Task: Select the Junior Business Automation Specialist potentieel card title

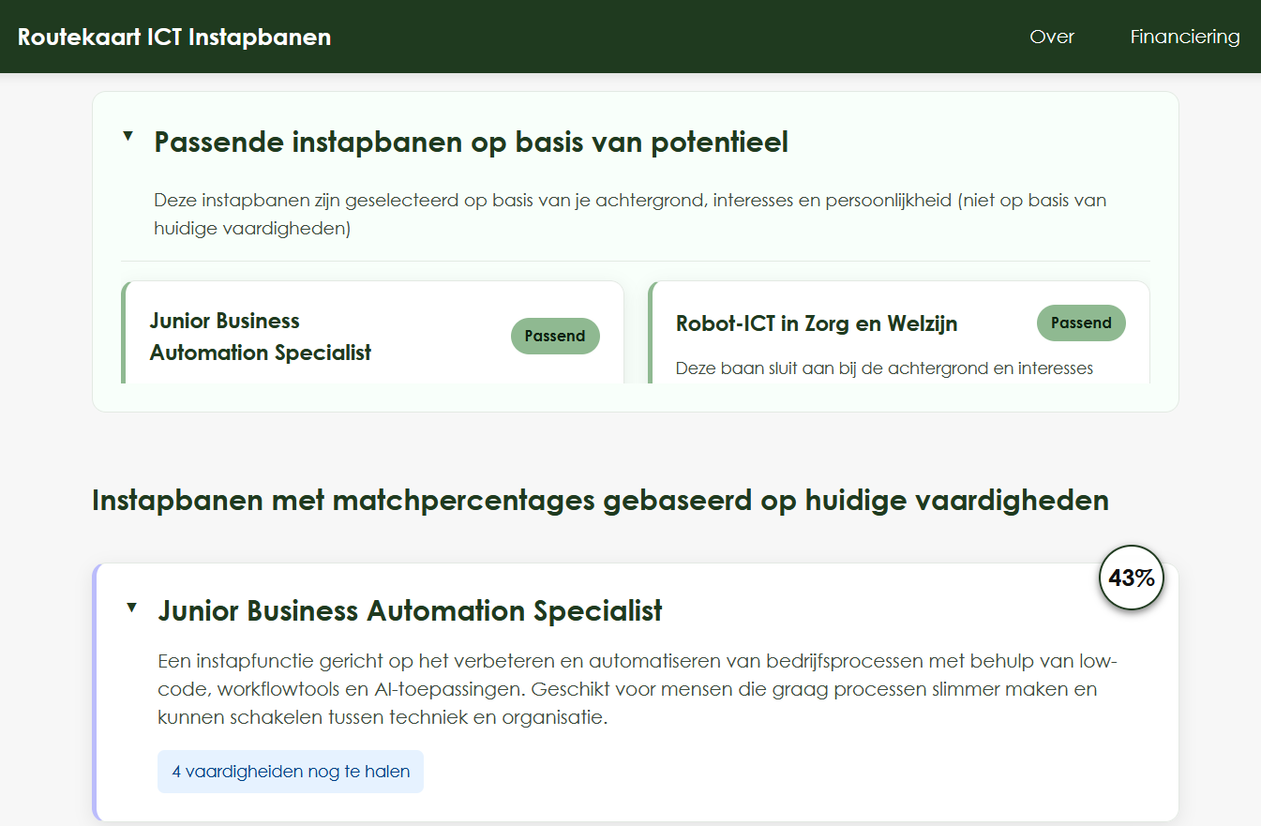Action: [x=260, y=337]
